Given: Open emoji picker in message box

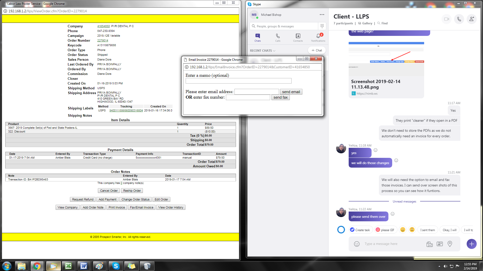Looking at the screenshot, I should (357, 244).
